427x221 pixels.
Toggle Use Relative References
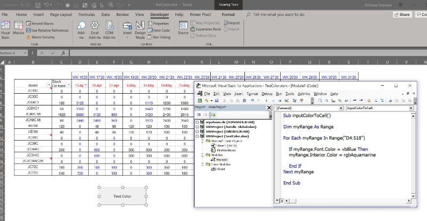47,30
